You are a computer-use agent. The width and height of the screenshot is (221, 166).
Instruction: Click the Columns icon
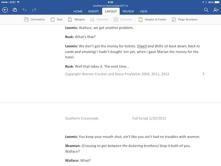click(x=116, y=19)
